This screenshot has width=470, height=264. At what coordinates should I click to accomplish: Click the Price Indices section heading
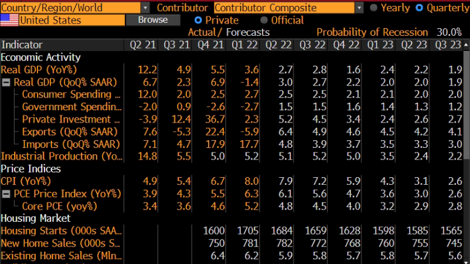coord(30,168)
